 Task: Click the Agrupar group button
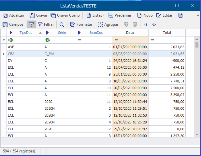coord(108,24)
